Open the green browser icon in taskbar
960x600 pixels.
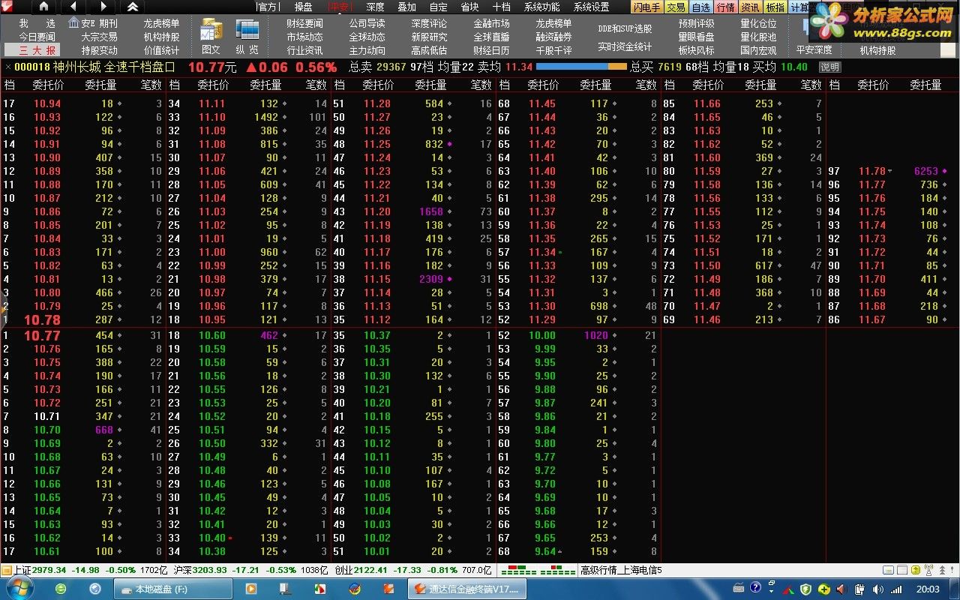point(60,589)
